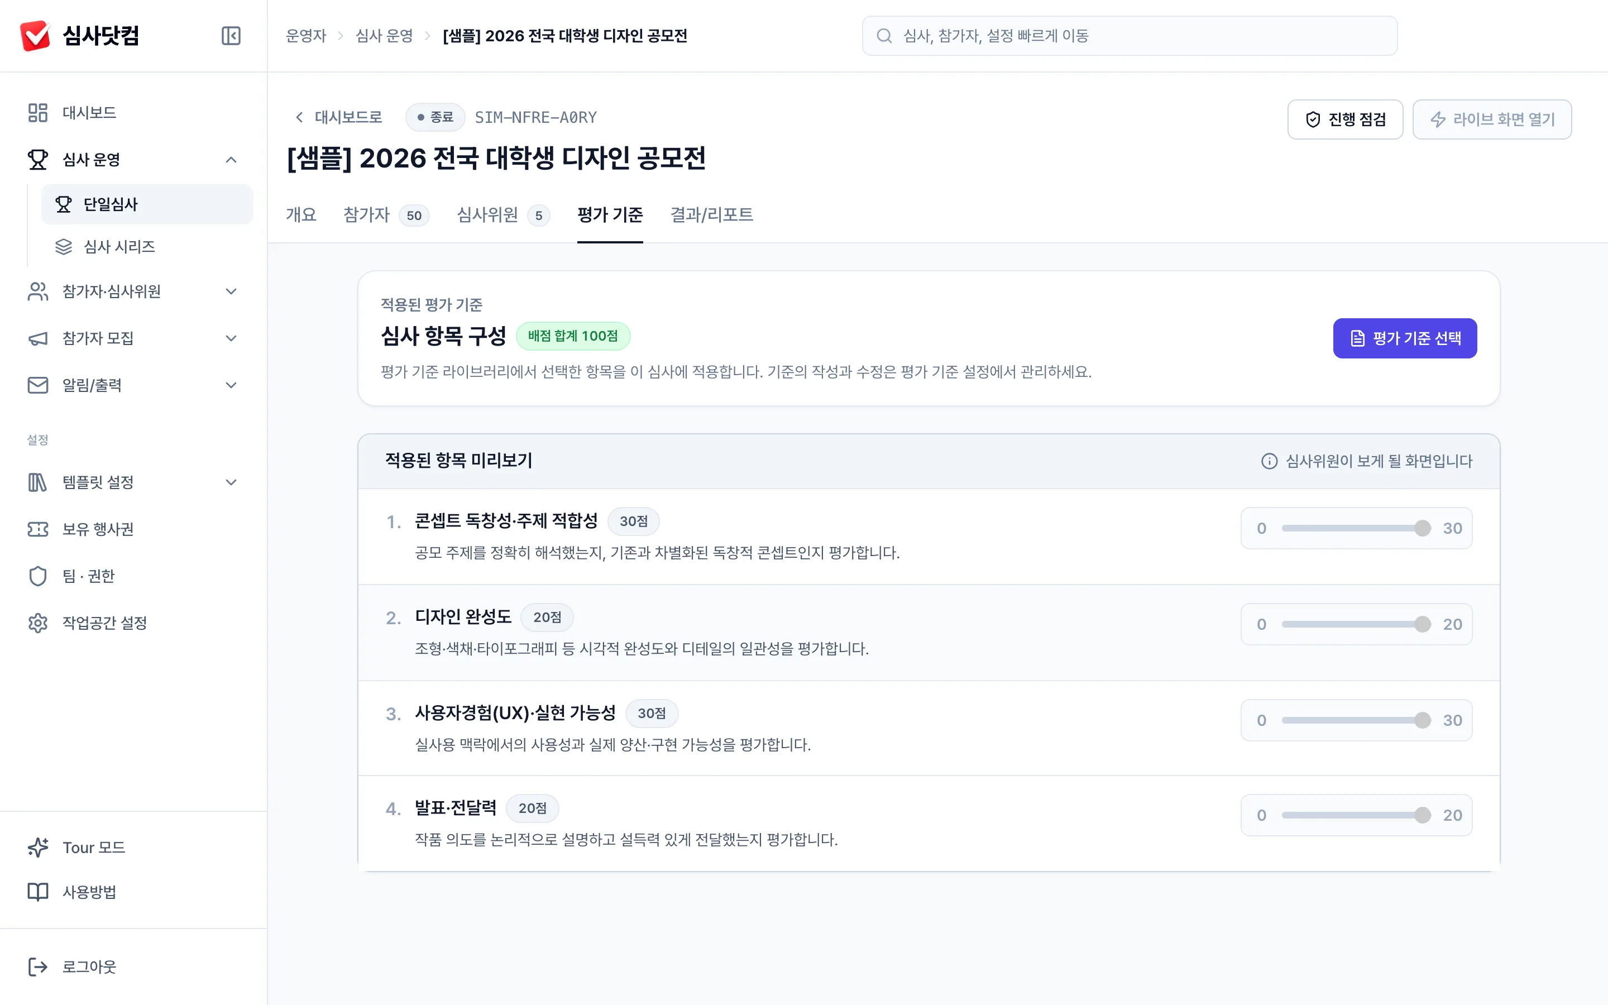Click the 종료 status badge
Image resolution: width=1608 pixels, height=1005 pixels.
click(x=435, y=118)
